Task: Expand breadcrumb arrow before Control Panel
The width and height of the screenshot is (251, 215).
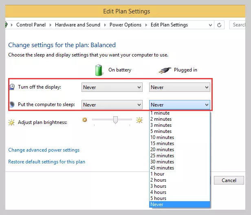Action: click(x=12, y=25)
